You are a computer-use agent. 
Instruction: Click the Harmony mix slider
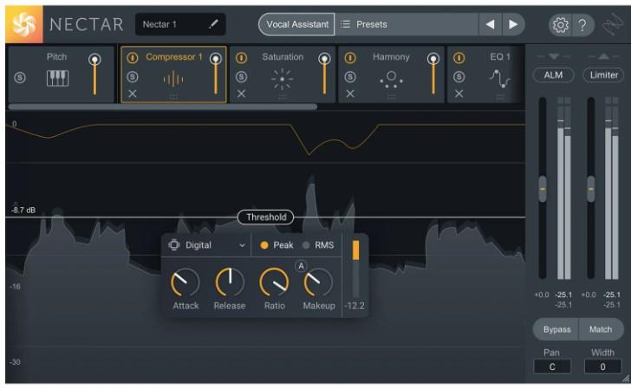tap(433, 75)
